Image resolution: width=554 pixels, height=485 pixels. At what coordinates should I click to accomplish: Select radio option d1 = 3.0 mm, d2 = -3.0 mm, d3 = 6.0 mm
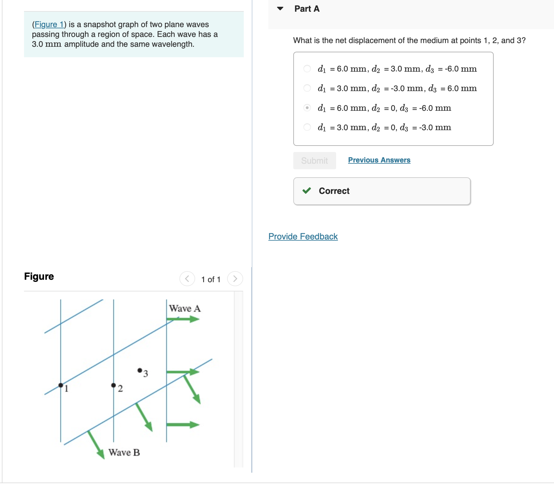307,88
